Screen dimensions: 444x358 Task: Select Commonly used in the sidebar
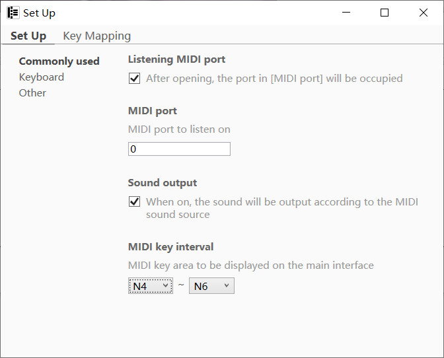59,61
